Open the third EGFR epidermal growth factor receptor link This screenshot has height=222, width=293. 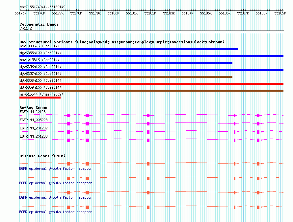tap(56, 198)
